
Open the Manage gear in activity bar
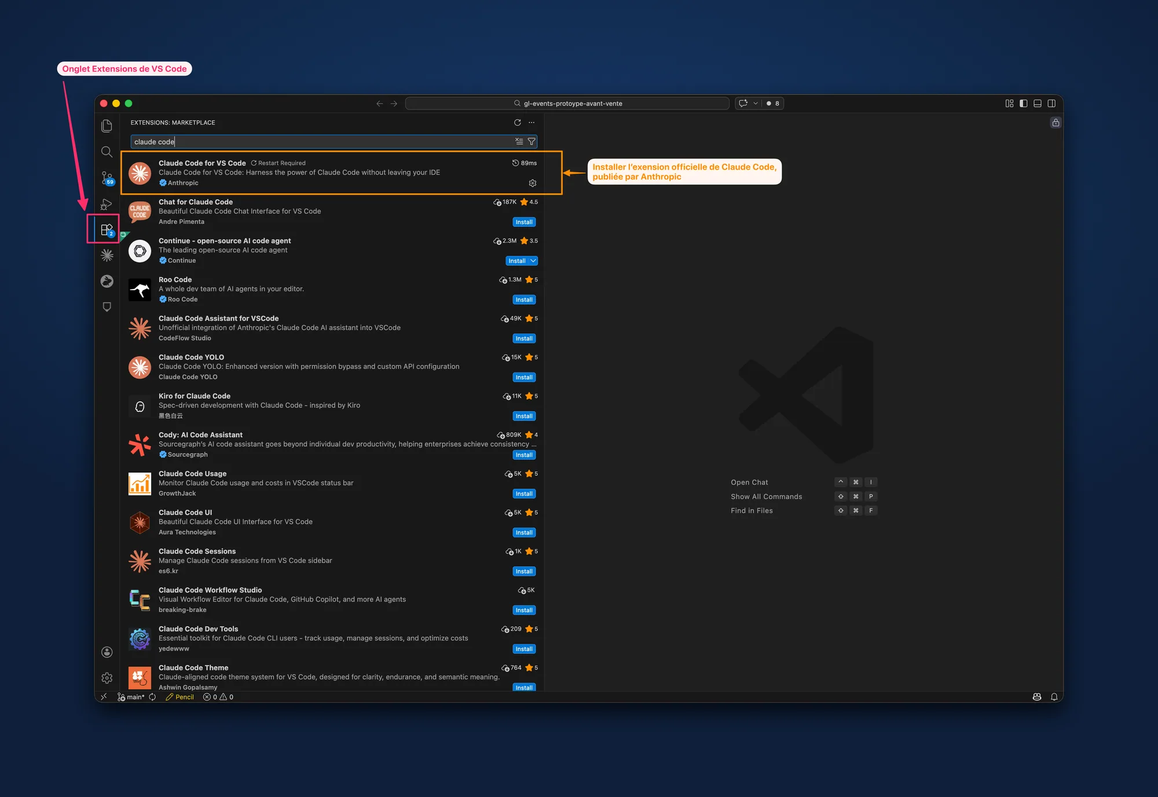pyautogui.click(x=107, y=678)
